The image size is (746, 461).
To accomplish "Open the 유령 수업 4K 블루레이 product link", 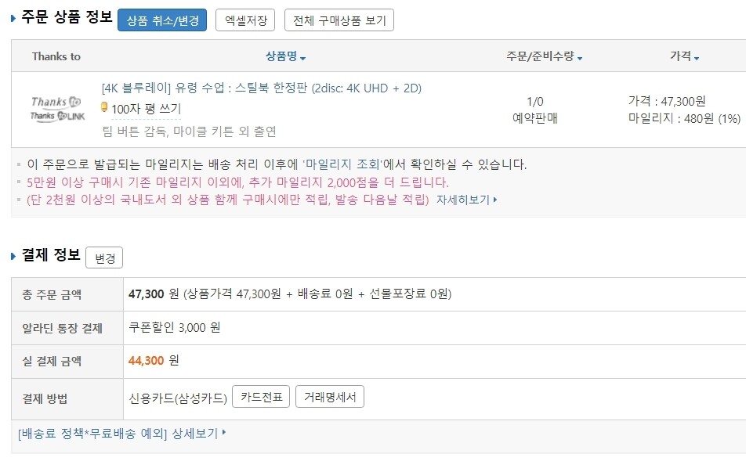I will [261, 88].
